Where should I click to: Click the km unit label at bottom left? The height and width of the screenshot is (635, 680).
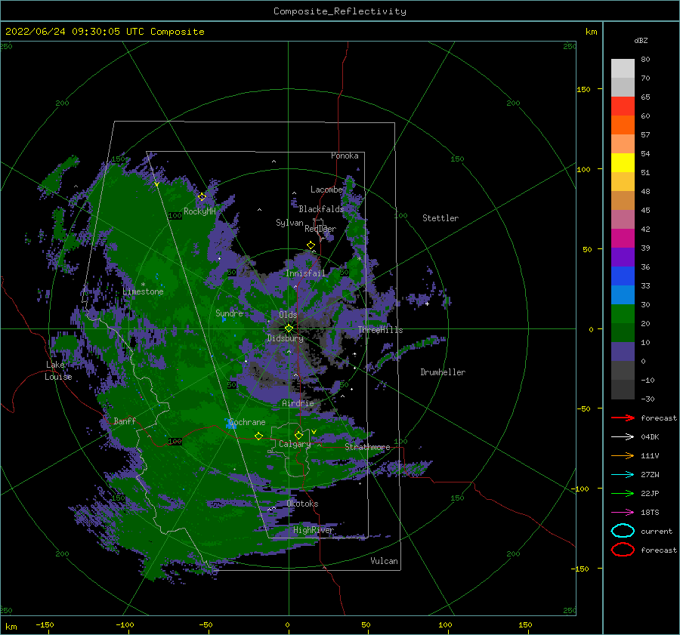click(11, 627)
